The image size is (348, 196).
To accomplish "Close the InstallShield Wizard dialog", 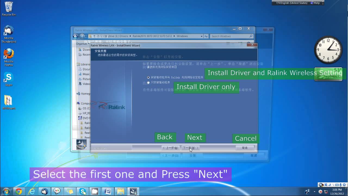I will coord(252,44).
